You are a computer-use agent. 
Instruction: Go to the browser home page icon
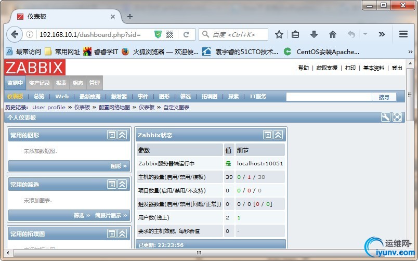click(x=333, y=34)
